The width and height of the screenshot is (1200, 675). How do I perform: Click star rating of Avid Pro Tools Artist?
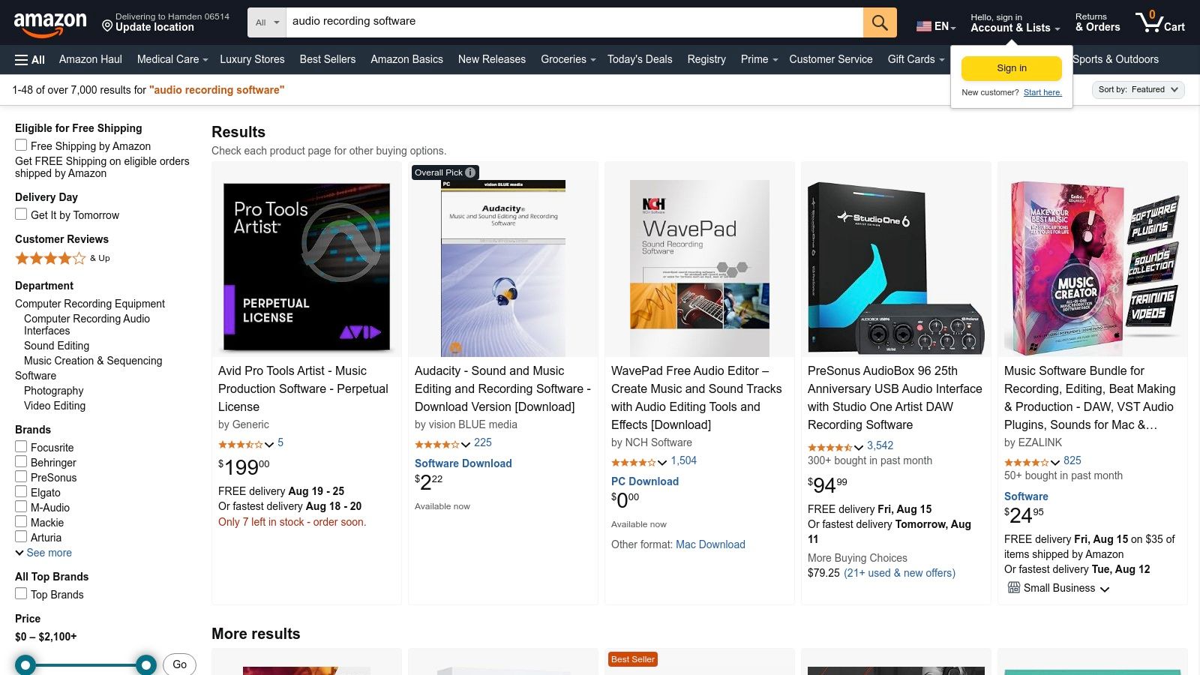tap(246, 444)
